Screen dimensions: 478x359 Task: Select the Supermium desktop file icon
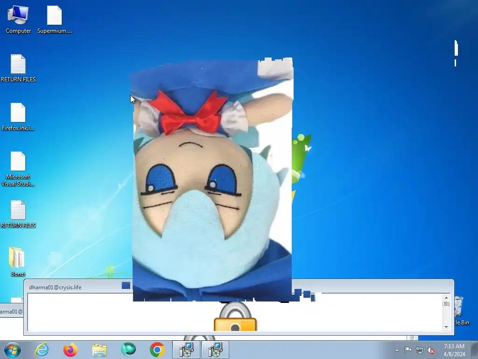[x=54, y=20]
